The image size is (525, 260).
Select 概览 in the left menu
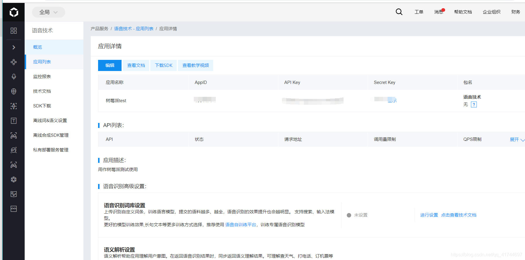click(54, 47)
